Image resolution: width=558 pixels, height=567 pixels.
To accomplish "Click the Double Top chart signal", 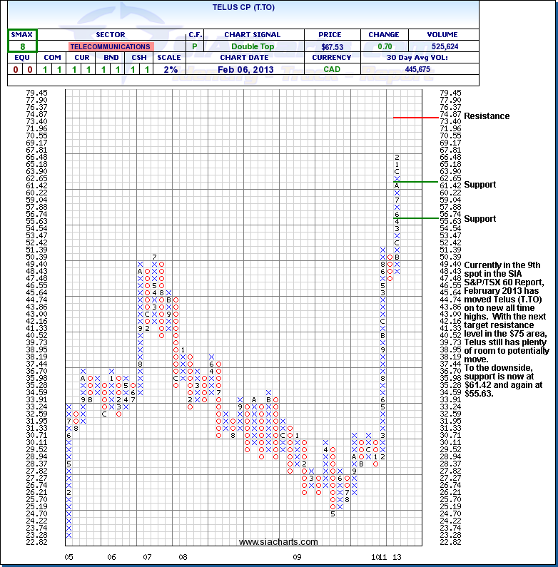I will (x=253, y=46).
